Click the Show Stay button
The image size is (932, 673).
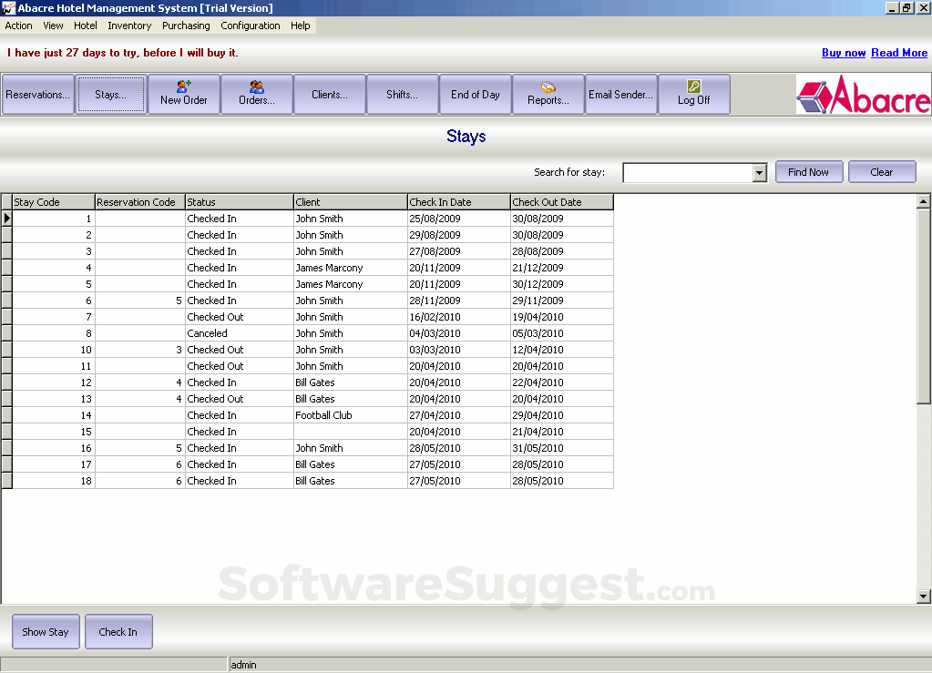tap(46, 631)
